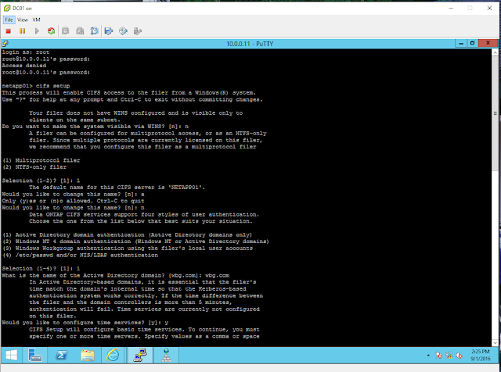
Task: Open File Explorer from the taskbar
Action: [x=87, y=355]
